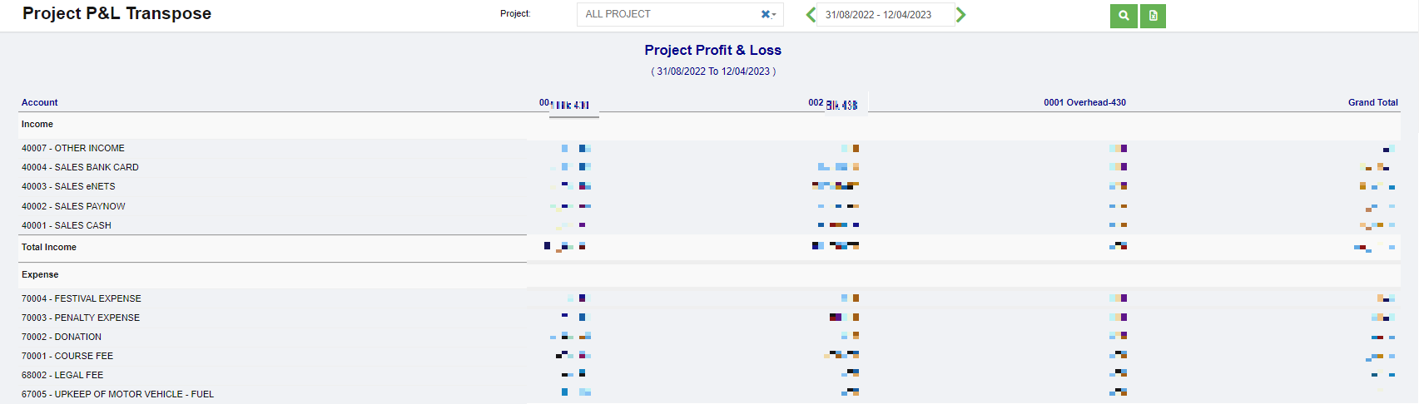Open 40001 - SALES CASH account
Image resolution: width=1419 pixels, height=404 pixels.
coord(67,225)
